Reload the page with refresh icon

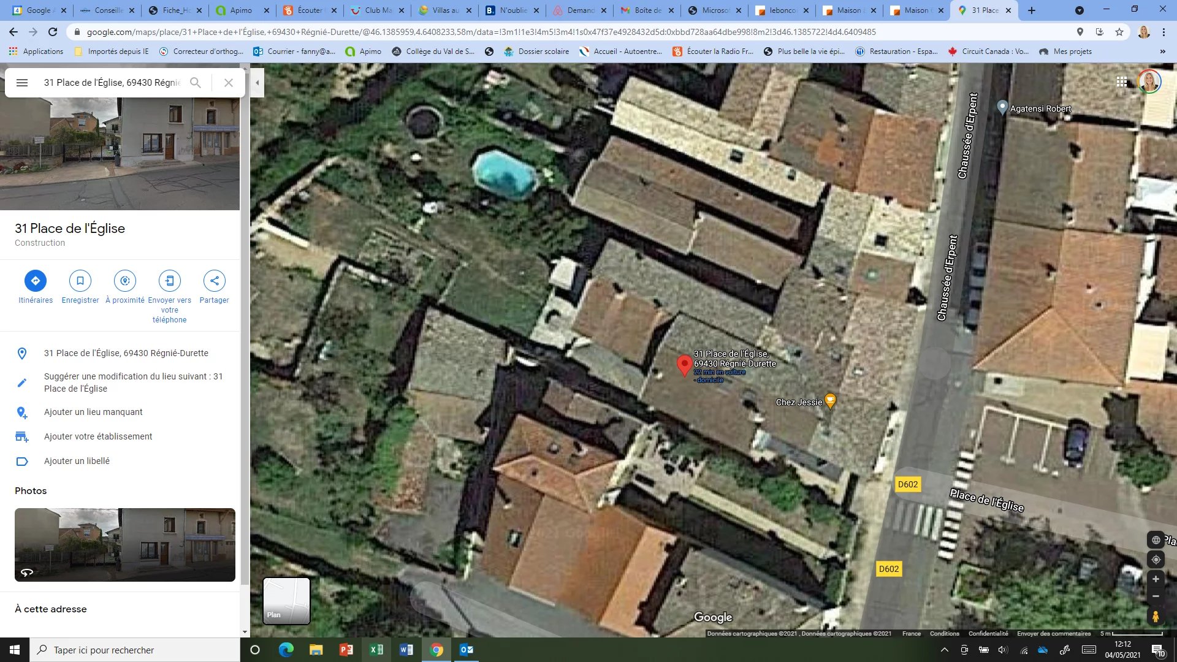53,32
